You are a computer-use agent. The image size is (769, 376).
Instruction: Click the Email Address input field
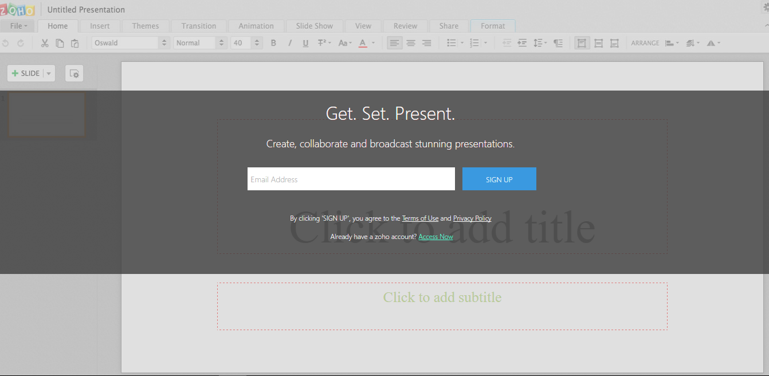click(351, 179)
